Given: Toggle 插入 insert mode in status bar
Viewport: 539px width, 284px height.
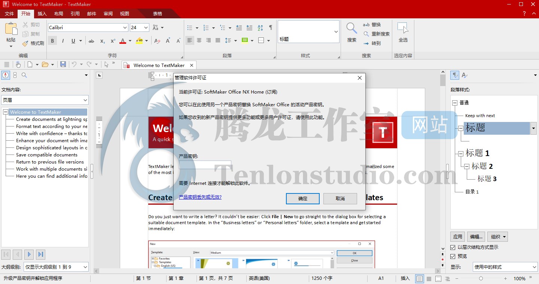Looking at the screenshot, I should pyautogui.click(x=405, y=278).
